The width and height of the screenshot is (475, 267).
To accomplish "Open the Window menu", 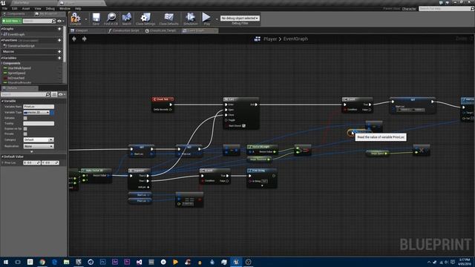I will point(65,8).
